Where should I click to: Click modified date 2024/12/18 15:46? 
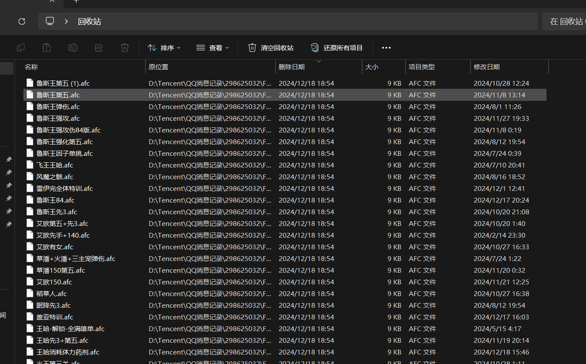point(501,352)
